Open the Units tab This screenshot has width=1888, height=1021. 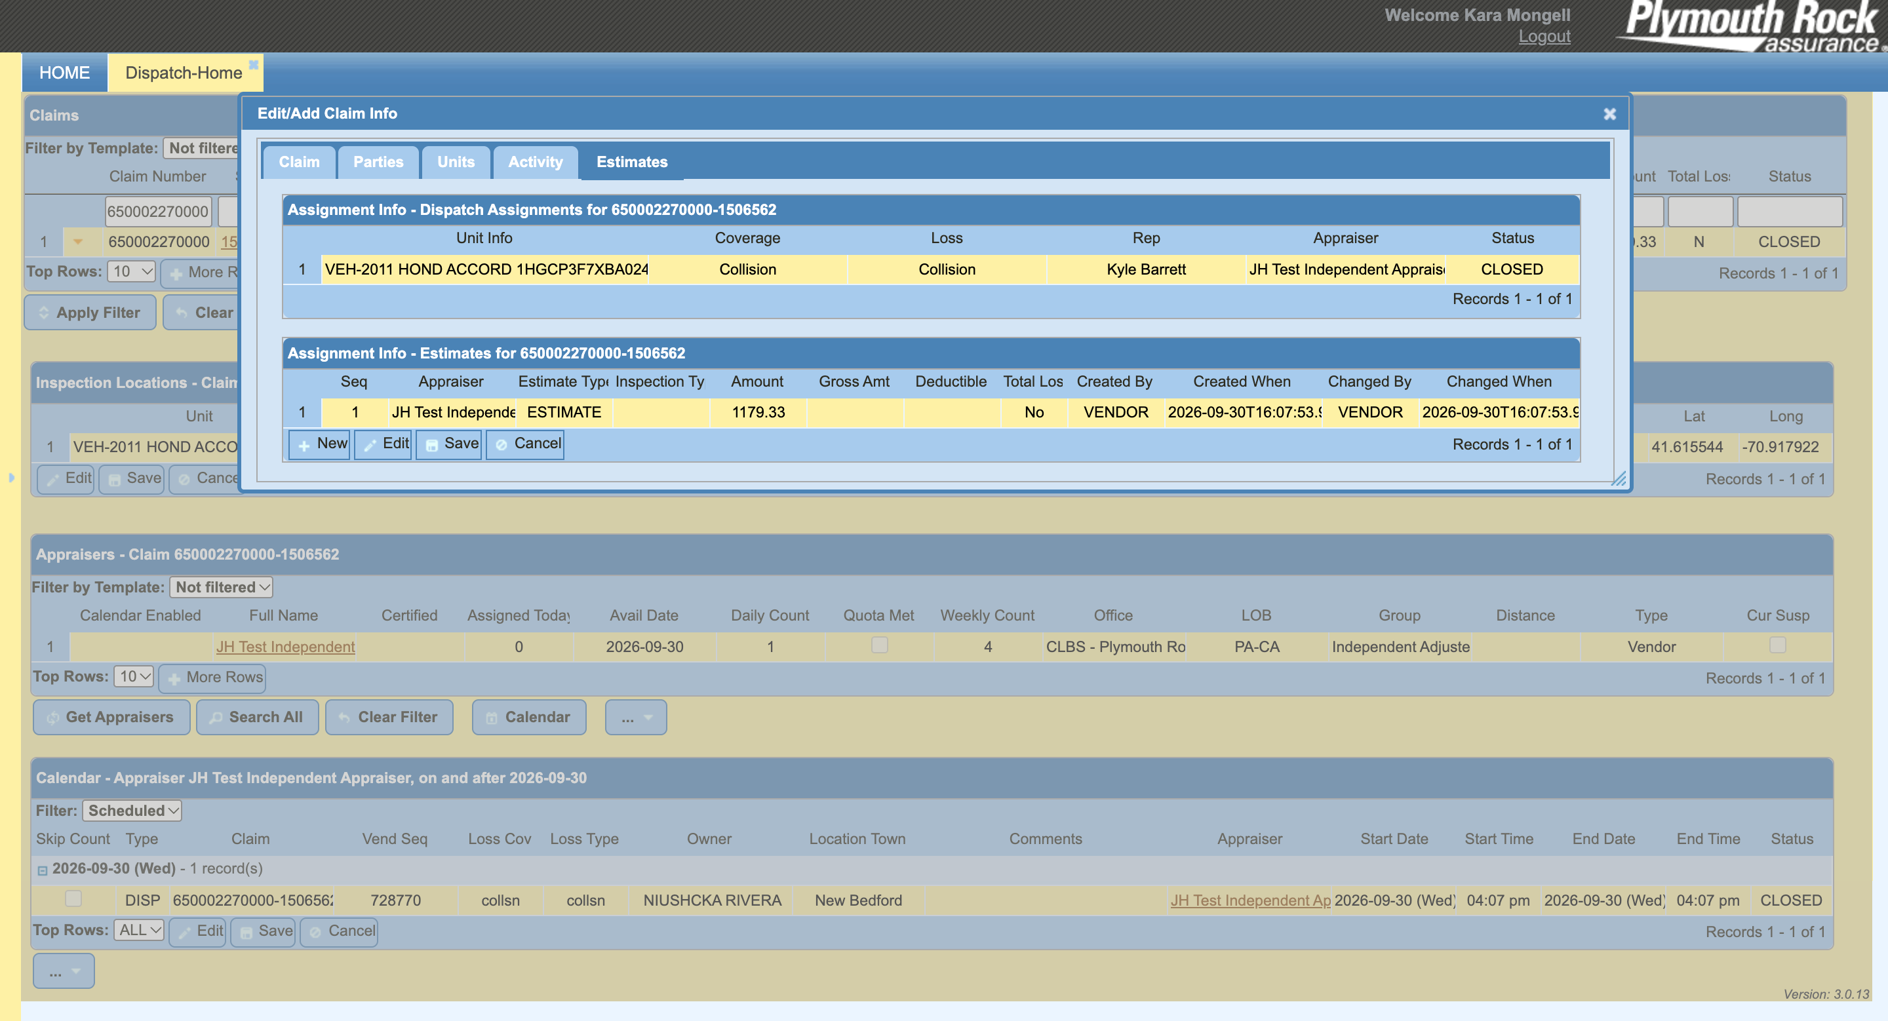pos(456,162)
